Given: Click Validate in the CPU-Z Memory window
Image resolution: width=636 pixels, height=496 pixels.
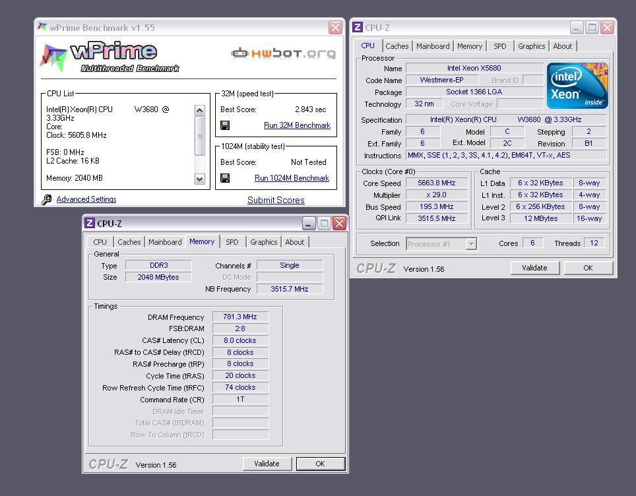Looking at the screenshot, I should tap(267, 464).
